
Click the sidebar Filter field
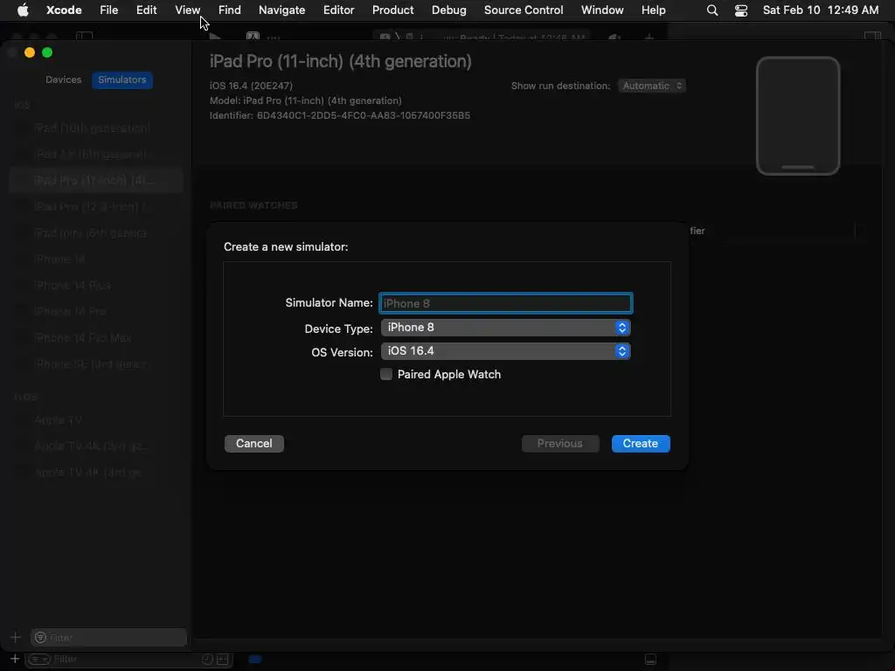(108, 637)
